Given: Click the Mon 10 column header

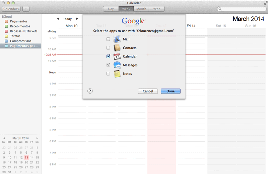Looking at the screenshot, I should 71,26.
